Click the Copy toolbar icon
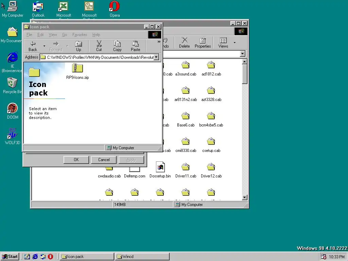Image resolution: width=348 pixels, height=261 pixels. click(117, 46)
